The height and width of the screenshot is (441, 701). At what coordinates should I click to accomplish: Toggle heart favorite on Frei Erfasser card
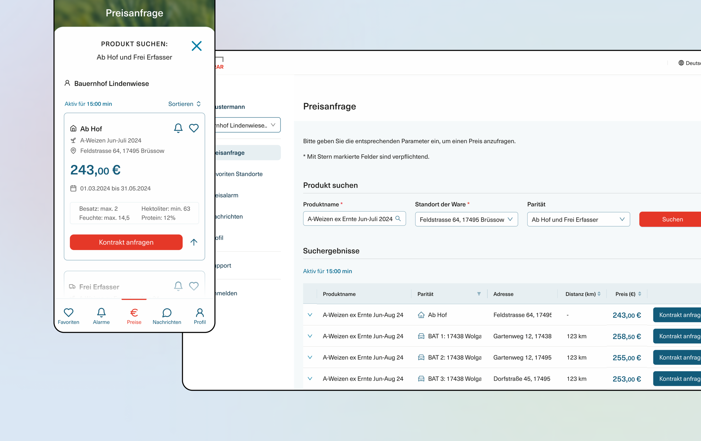tap(193, 286)
